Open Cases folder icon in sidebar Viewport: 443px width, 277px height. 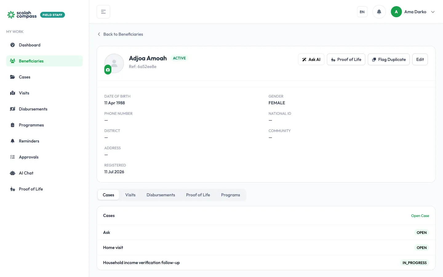coord(13,77)
